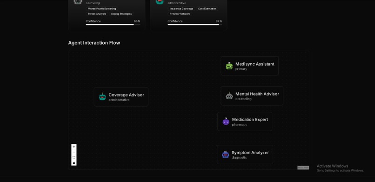The image size is (375, 182).
Task: Click the Coverage Advisor teal robot icon
Action: tap(102, 97)
